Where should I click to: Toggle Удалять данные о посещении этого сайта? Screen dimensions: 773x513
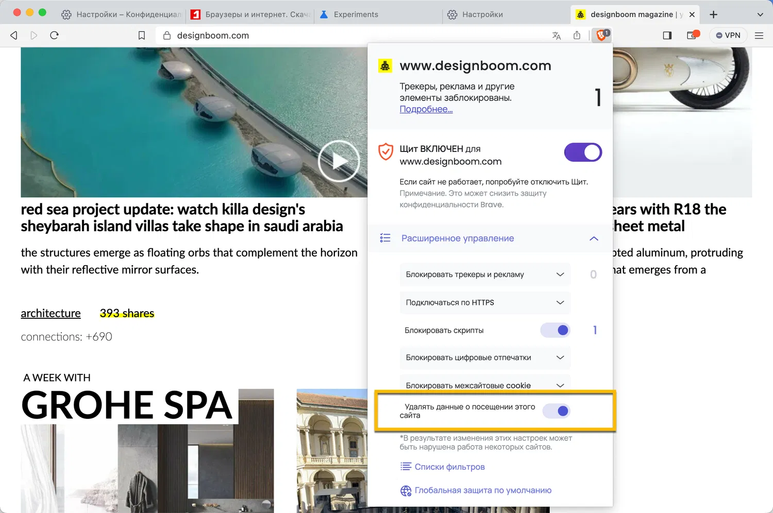556,411
